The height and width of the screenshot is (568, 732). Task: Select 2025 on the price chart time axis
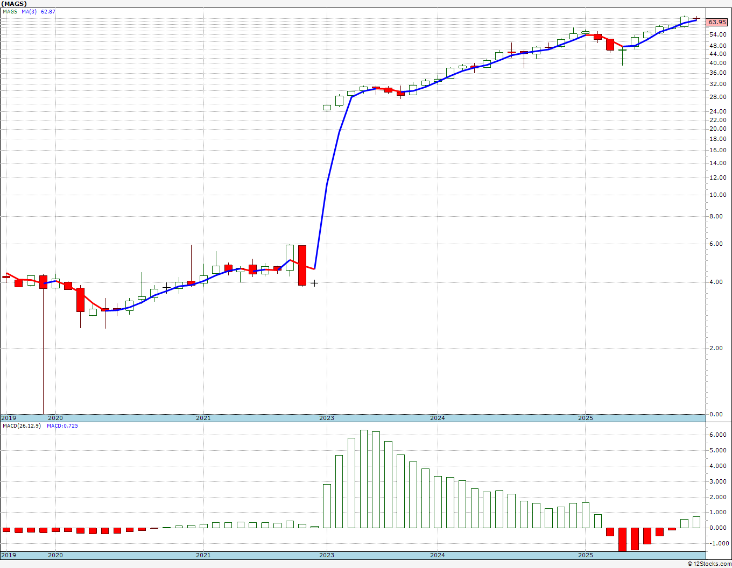pos(586,418)
